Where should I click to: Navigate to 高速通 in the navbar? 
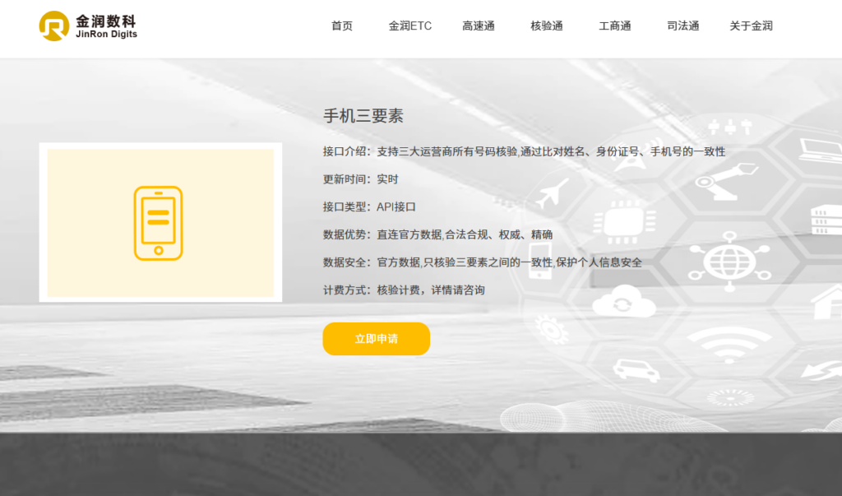[479, 26]
